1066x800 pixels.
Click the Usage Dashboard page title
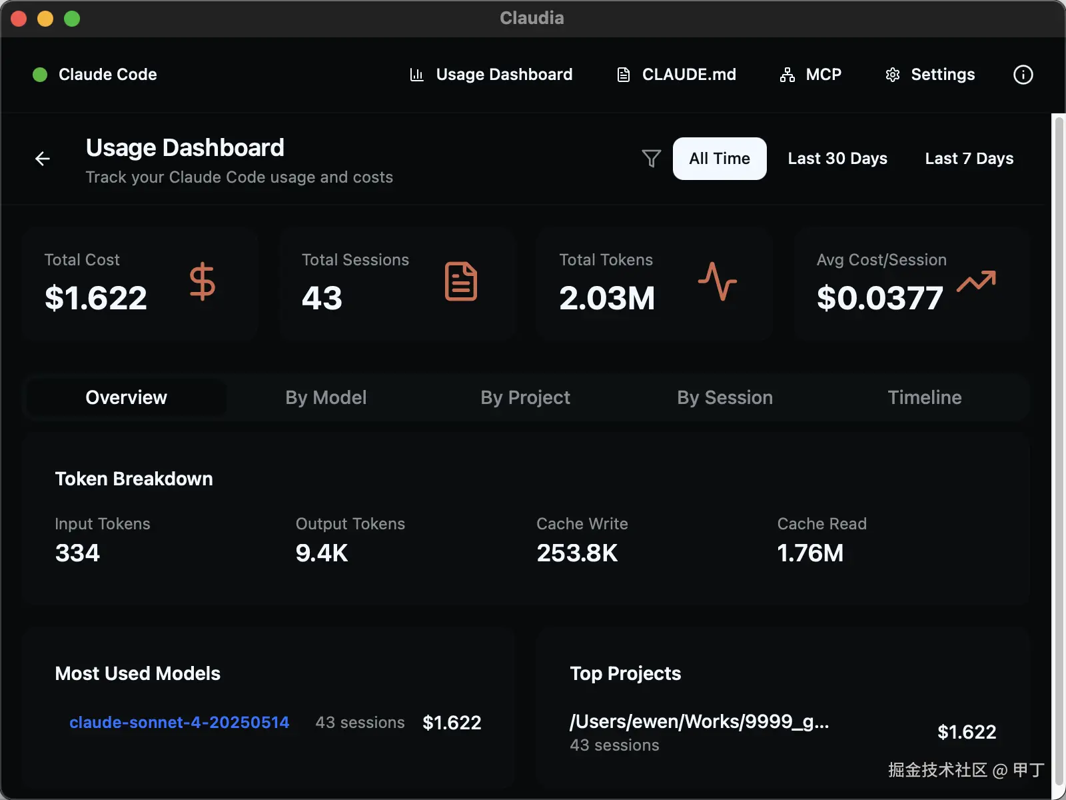185,148
